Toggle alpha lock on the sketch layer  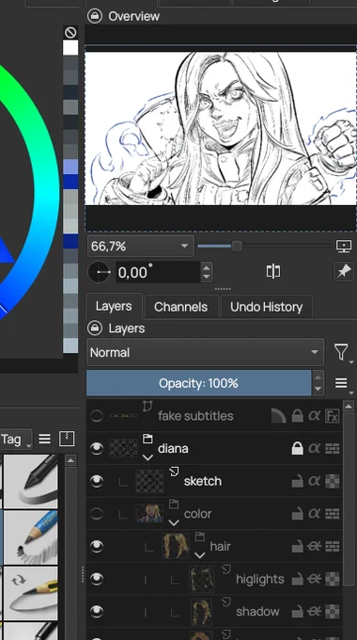pyautogui.click(x=314, y=481)
